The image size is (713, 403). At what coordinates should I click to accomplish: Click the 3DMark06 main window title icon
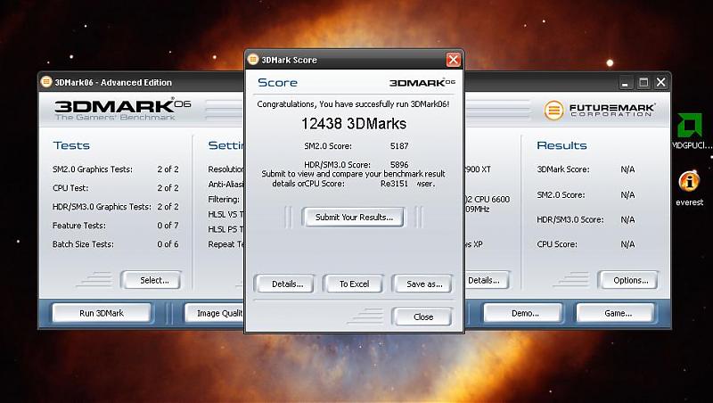click(46, 82)
